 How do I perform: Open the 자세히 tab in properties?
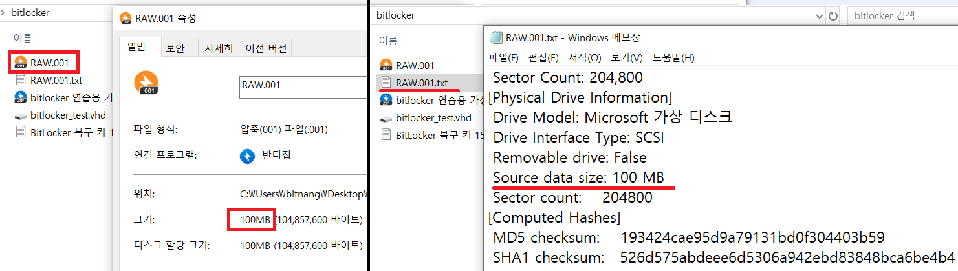pyautogui.click(x=219, y=48)
